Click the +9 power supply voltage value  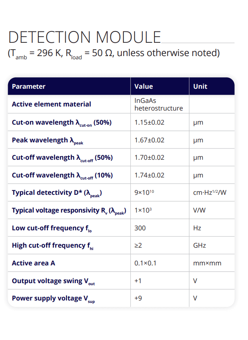click(138, 298)
